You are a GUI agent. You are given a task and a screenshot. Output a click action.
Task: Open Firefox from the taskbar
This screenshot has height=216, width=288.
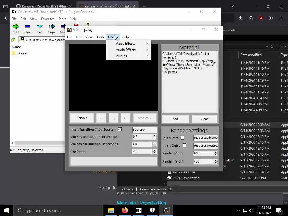125,210
